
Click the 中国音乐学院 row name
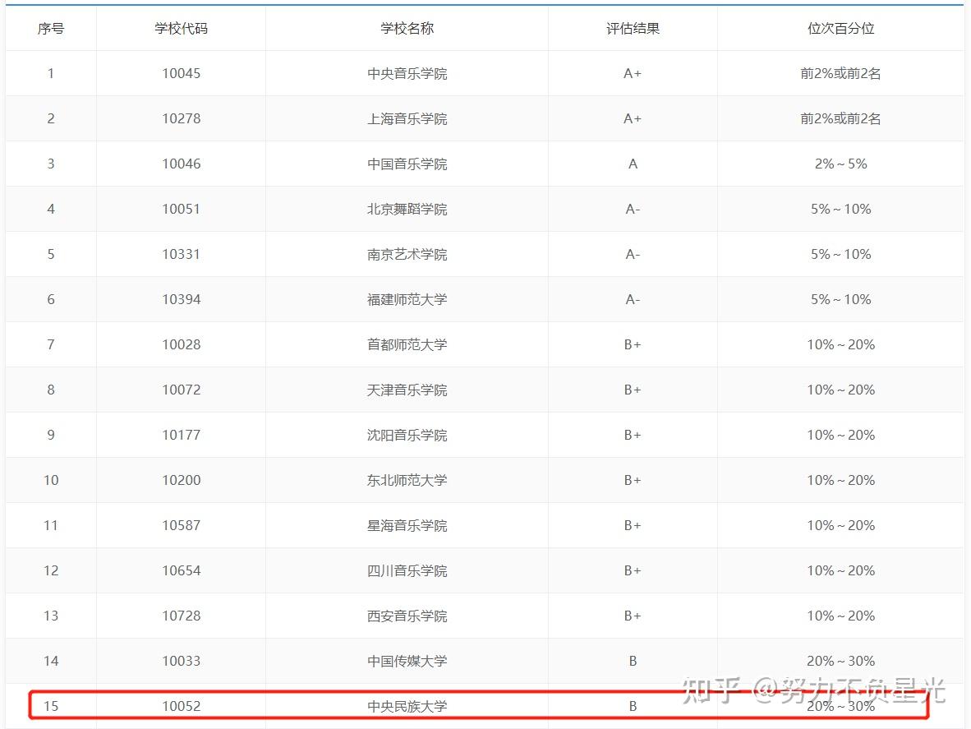click(407, 164)
